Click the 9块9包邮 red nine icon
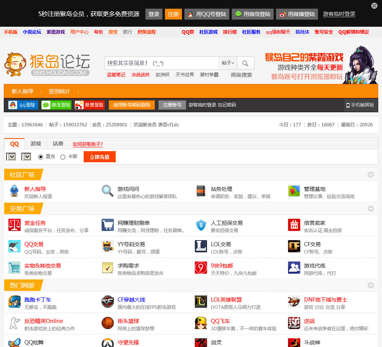The image size is (382, 347). [x=201, y=268]
